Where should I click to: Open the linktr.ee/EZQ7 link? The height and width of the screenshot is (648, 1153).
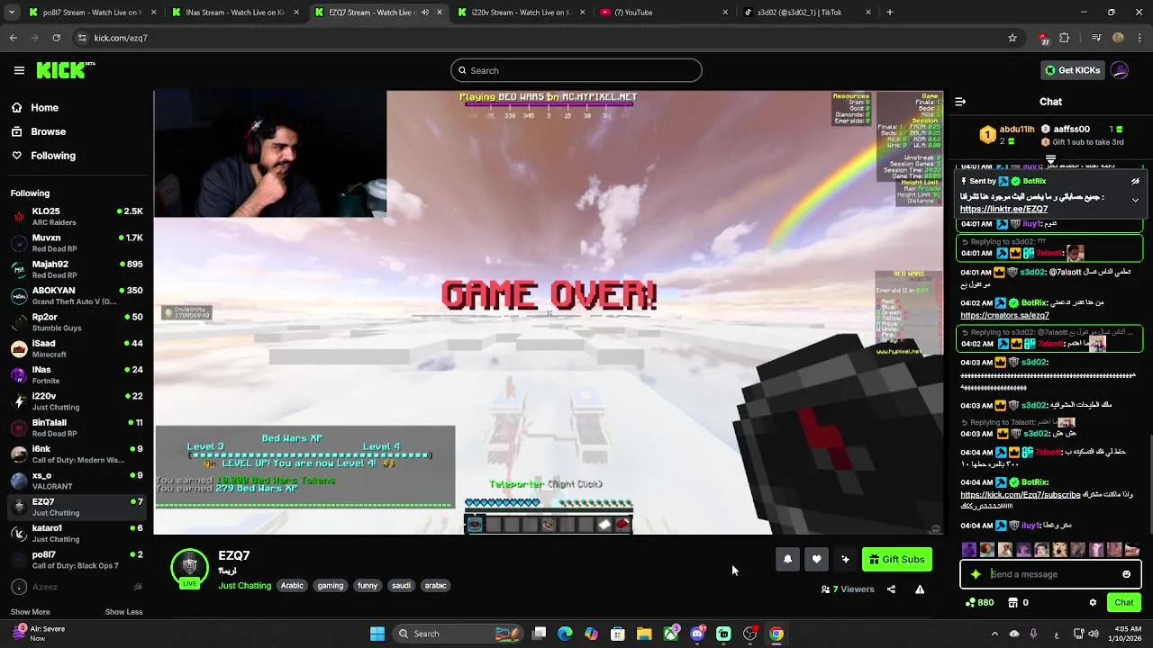coord(1003,209)
